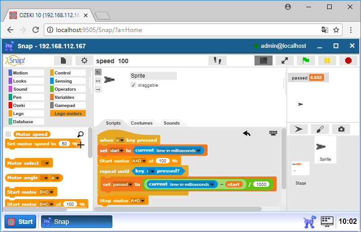Viewport: 361px width, 232px height.
Task: Switch to the Scripts tab
Action: click(x=113, y=123)
